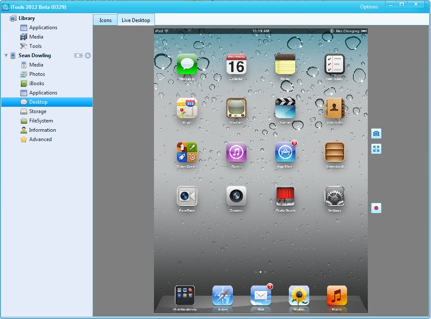Open the Photos section
The image size is (431, 319).
click(37, 74)
